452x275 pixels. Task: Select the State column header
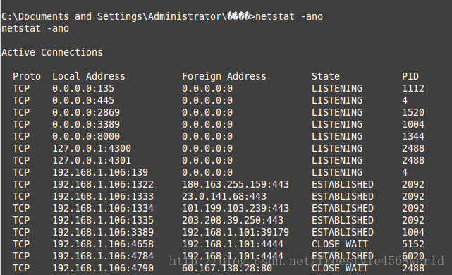pos(326,76)
